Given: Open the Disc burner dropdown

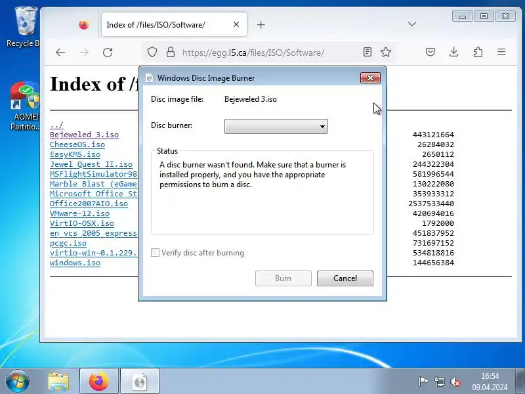Looking at the screenshot, I should (x=276, y=126).
